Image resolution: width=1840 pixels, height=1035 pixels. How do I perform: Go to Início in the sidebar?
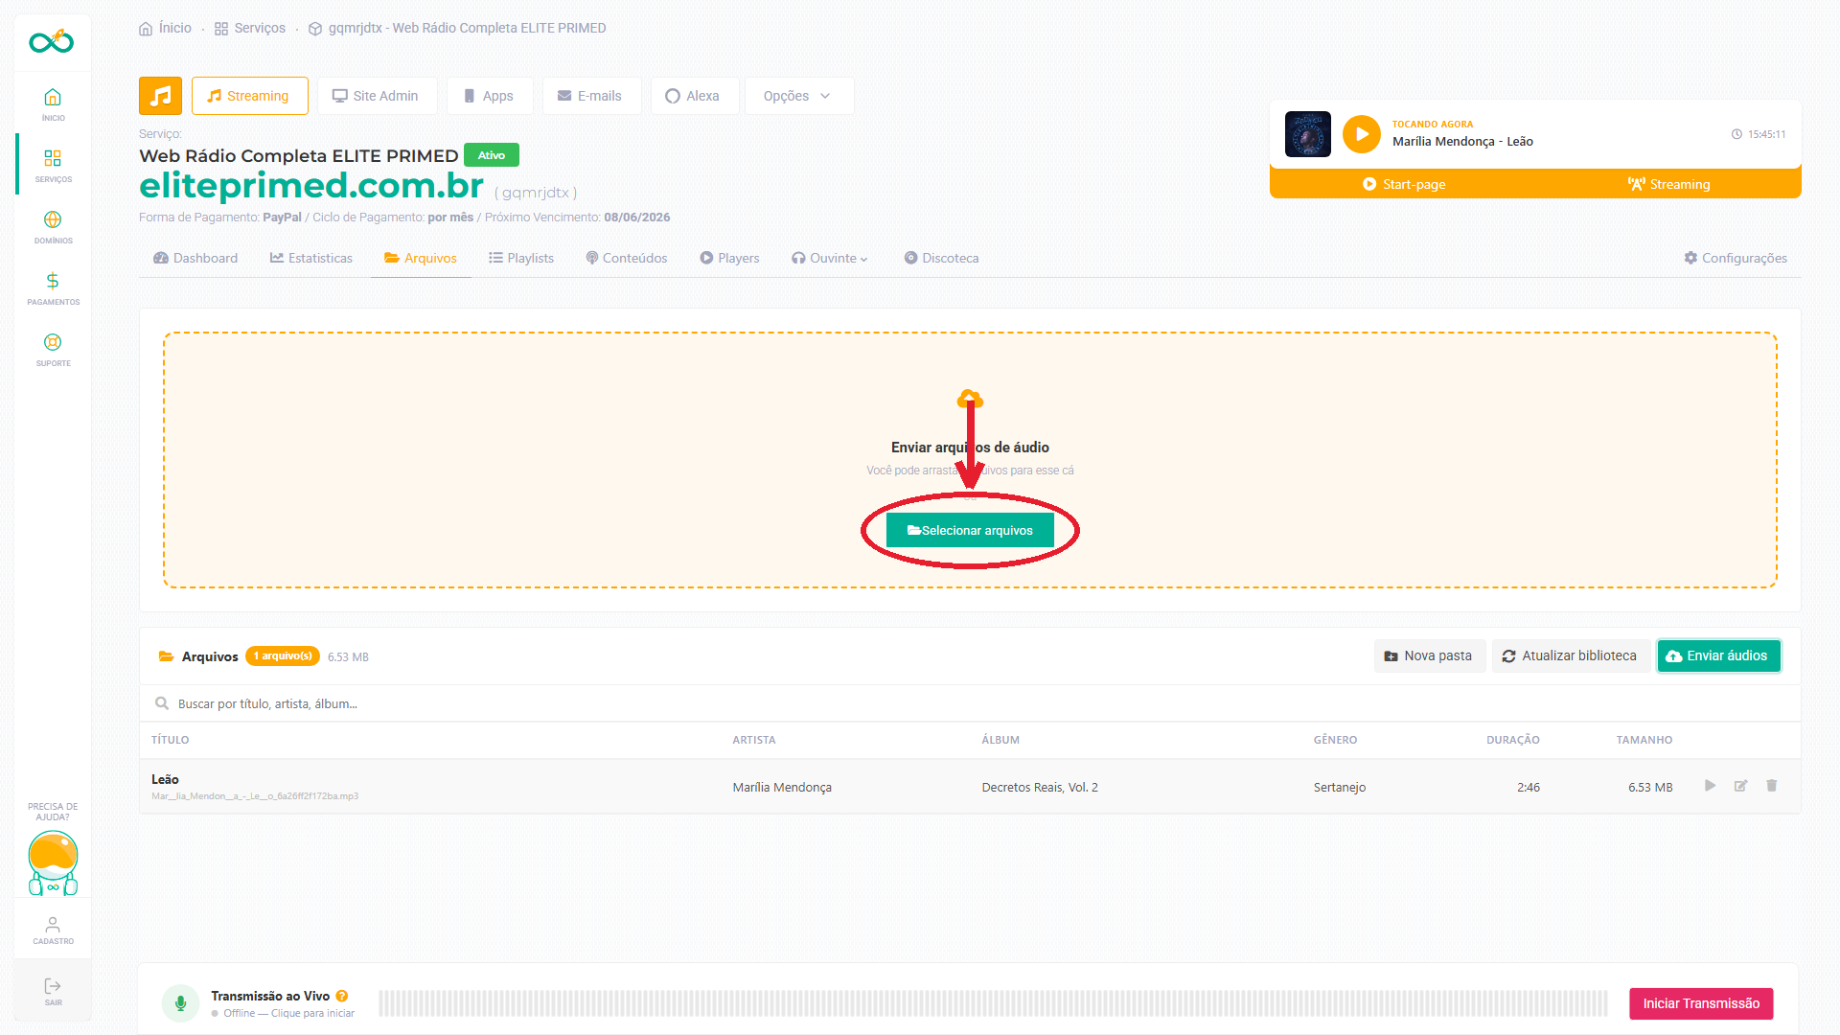click(53, 103)
